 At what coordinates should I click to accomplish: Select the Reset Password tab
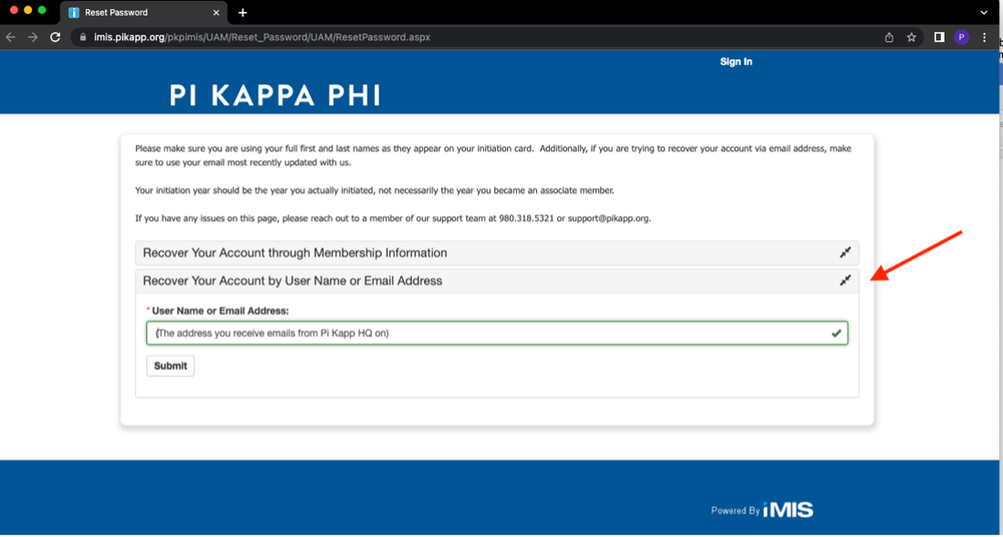click(x=137, y=13)
